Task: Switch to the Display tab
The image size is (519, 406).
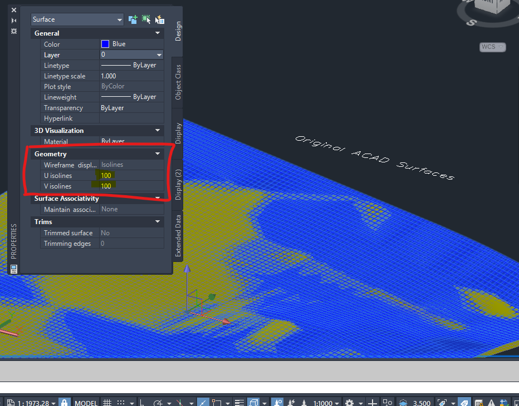Action: (x=178, y=133)
